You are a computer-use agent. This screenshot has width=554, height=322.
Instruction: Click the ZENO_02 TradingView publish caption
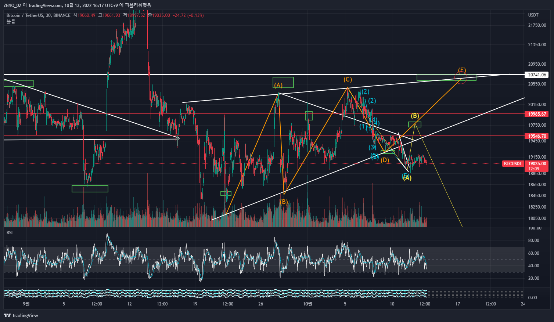point(77,5)
